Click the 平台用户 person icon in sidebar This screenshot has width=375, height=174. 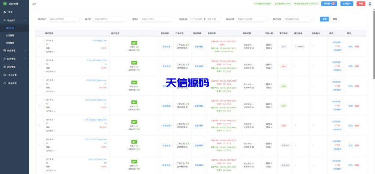[x=4, y=20]
